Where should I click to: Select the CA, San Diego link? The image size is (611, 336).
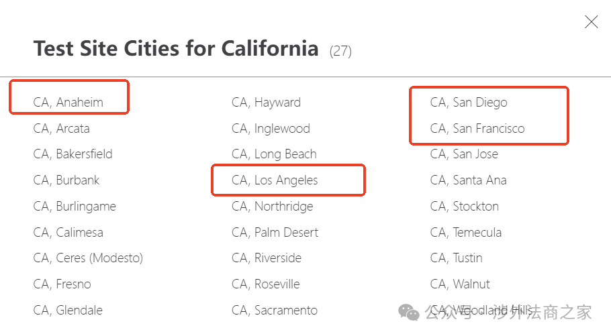tap(469, 103)
